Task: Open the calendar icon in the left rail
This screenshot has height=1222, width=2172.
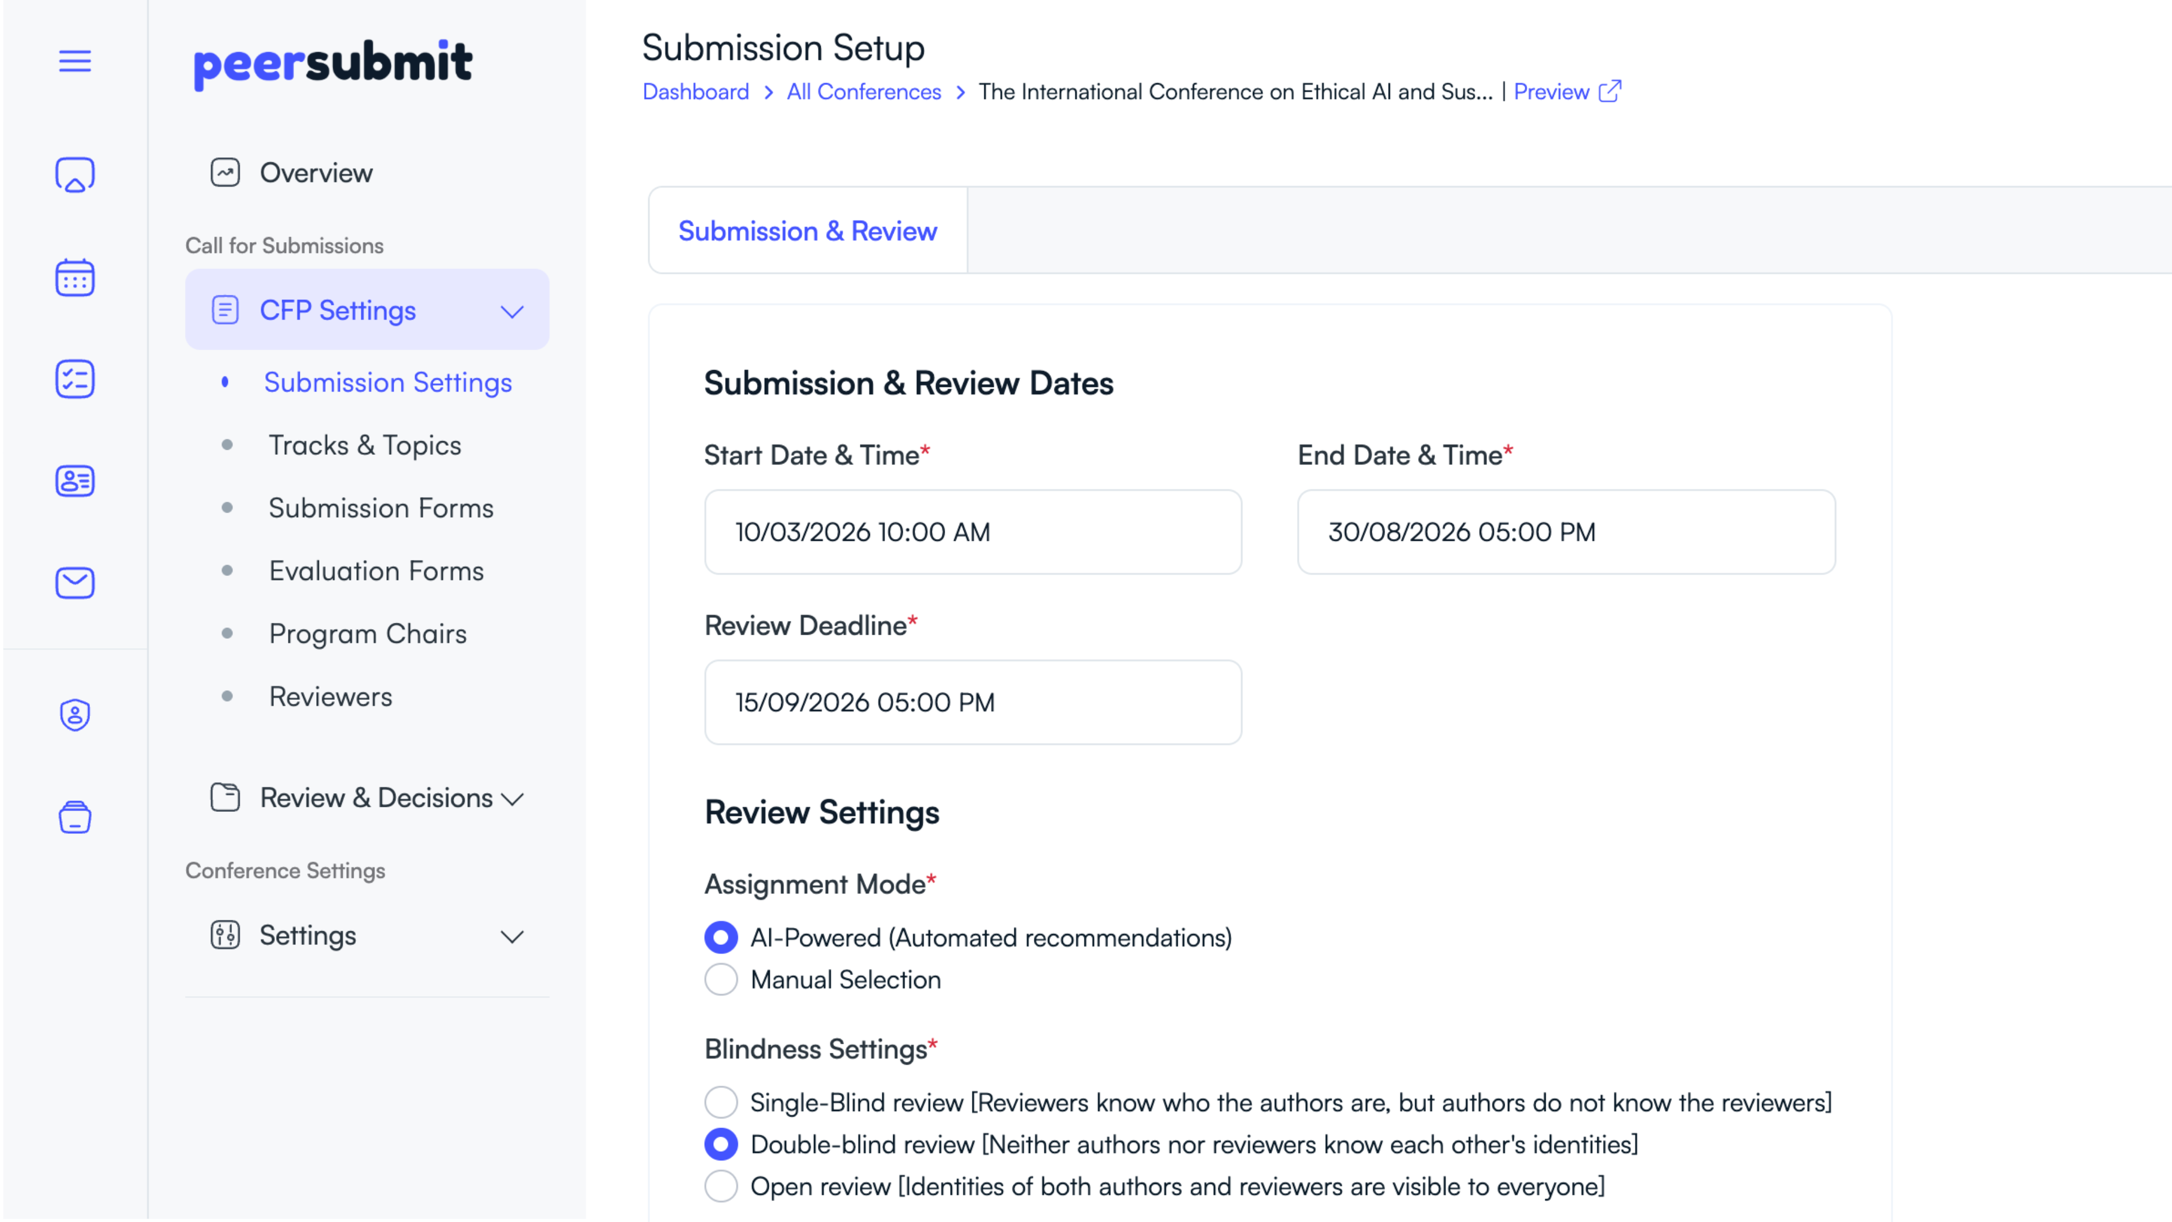Action: point(74,277)
